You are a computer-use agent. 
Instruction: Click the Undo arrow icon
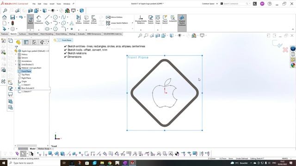click(20, 17)
